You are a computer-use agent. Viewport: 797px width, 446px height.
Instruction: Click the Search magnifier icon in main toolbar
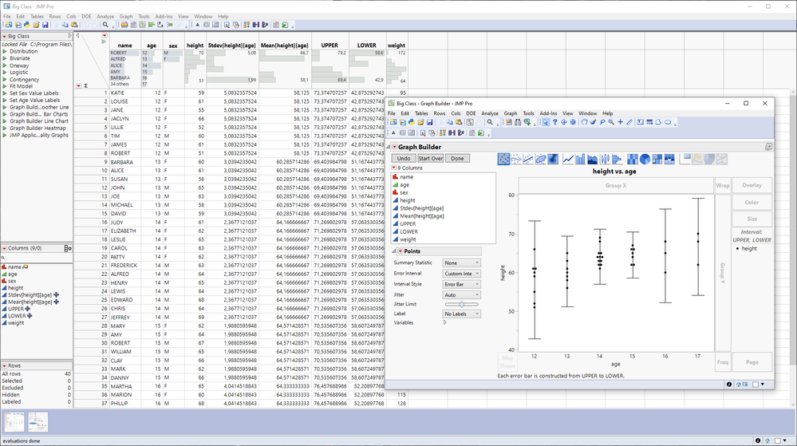pos(106,25)
